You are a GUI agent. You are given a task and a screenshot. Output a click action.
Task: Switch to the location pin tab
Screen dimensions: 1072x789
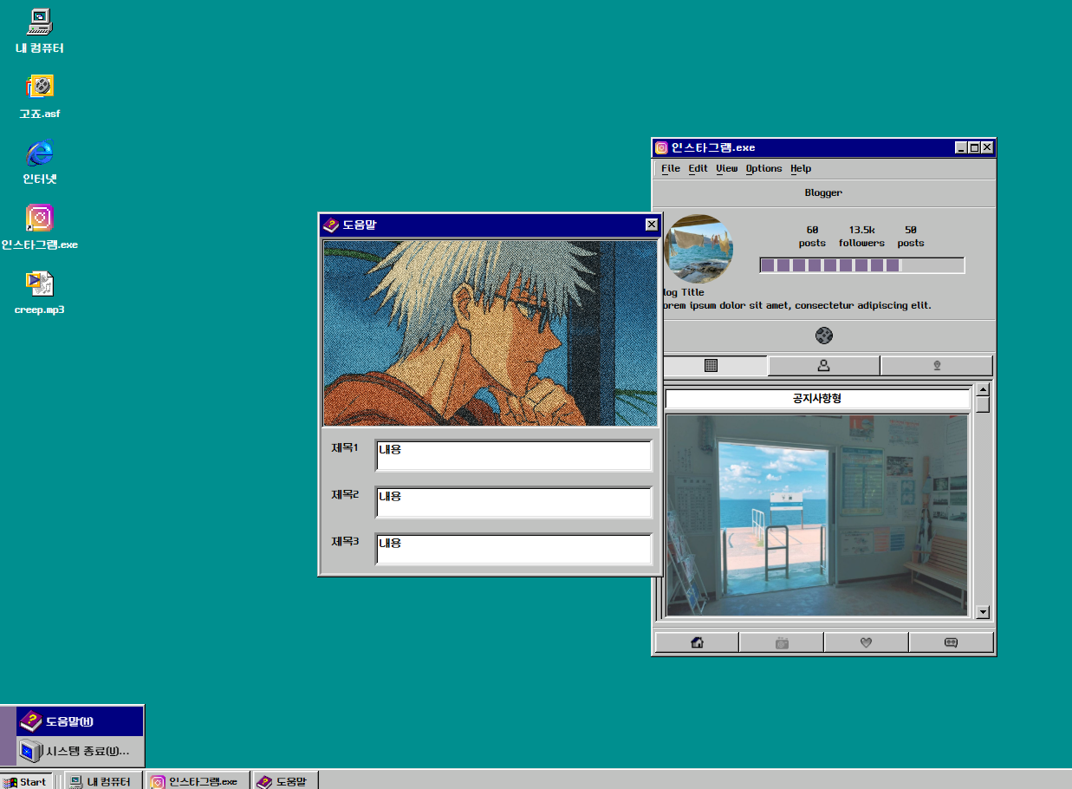coord(937,366)
